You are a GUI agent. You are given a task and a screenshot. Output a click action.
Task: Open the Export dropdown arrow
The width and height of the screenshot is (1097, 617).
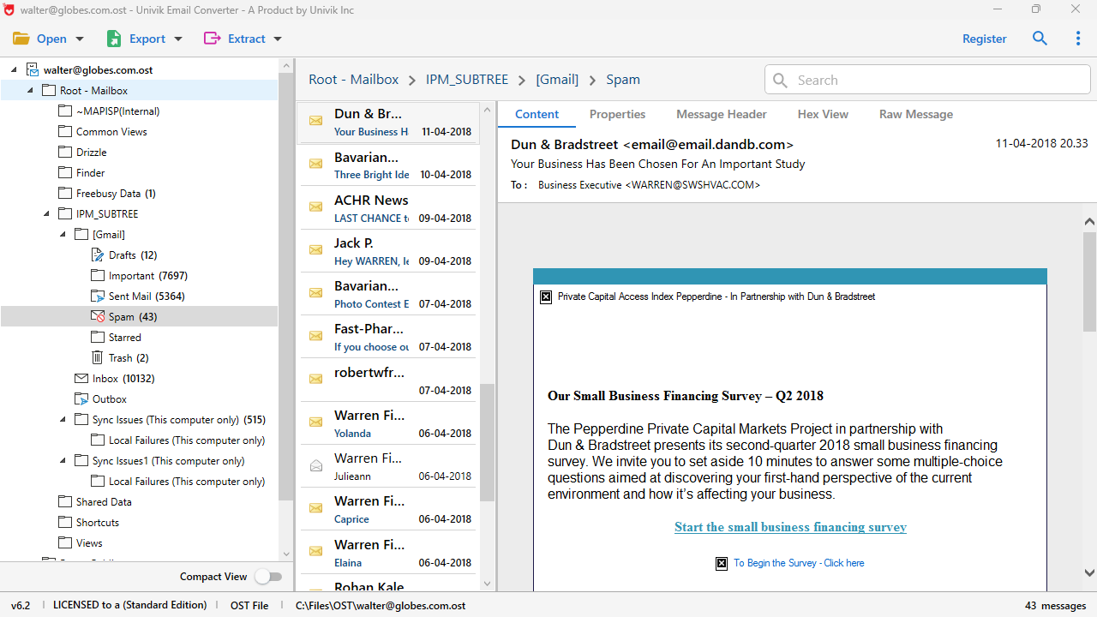coord(177,39)
